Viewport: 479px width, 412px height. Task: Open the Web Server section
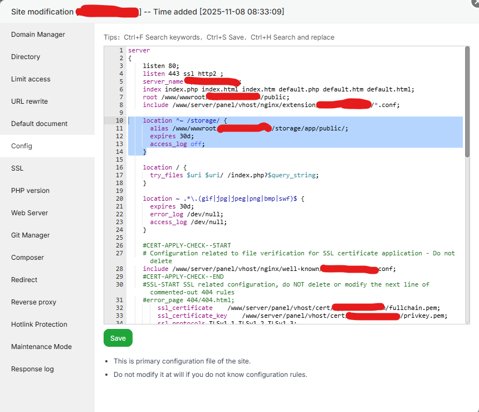(30, 213)
